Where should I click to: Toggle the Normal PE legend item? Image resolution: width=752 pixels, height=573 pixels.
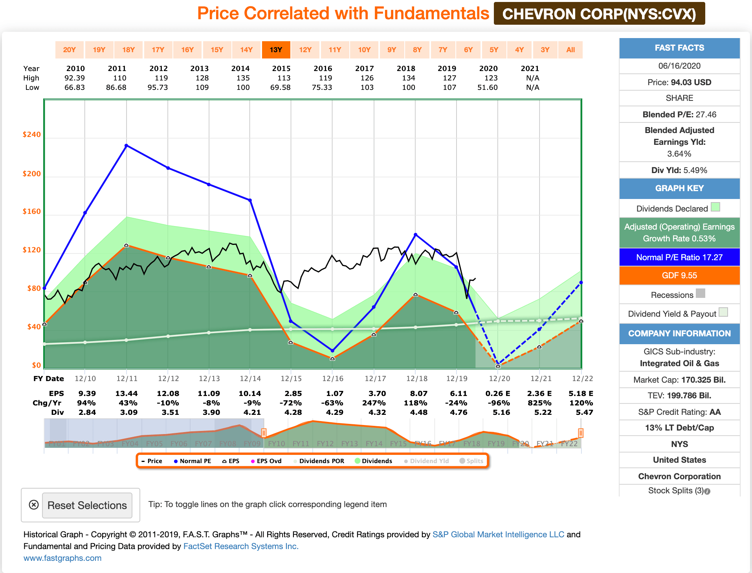193,461
